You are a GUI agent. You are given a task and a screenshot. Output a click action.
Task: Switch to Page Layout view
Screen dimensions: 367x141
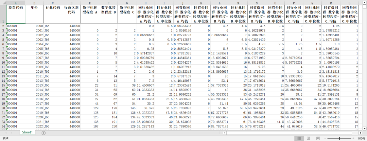pyautogui.click(x=309, y=138)
